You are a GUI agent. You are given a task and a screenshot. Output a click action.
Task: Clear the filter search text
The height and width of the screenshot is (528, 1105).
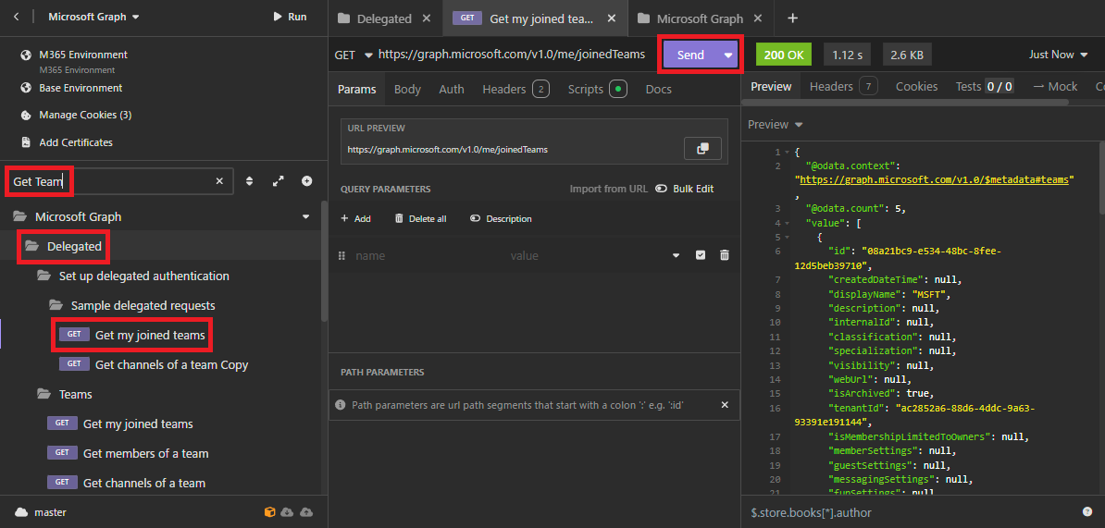point(219,181)
